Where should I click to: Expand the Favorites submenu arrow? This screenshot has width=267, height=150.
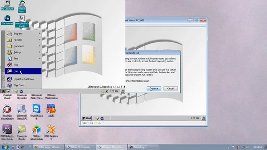click(40, 40)
